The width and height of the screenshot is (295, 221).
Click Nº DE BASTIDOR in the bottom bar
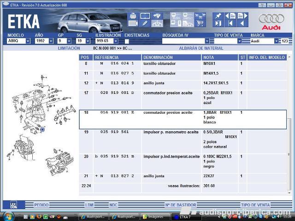[x=181, y=205]
